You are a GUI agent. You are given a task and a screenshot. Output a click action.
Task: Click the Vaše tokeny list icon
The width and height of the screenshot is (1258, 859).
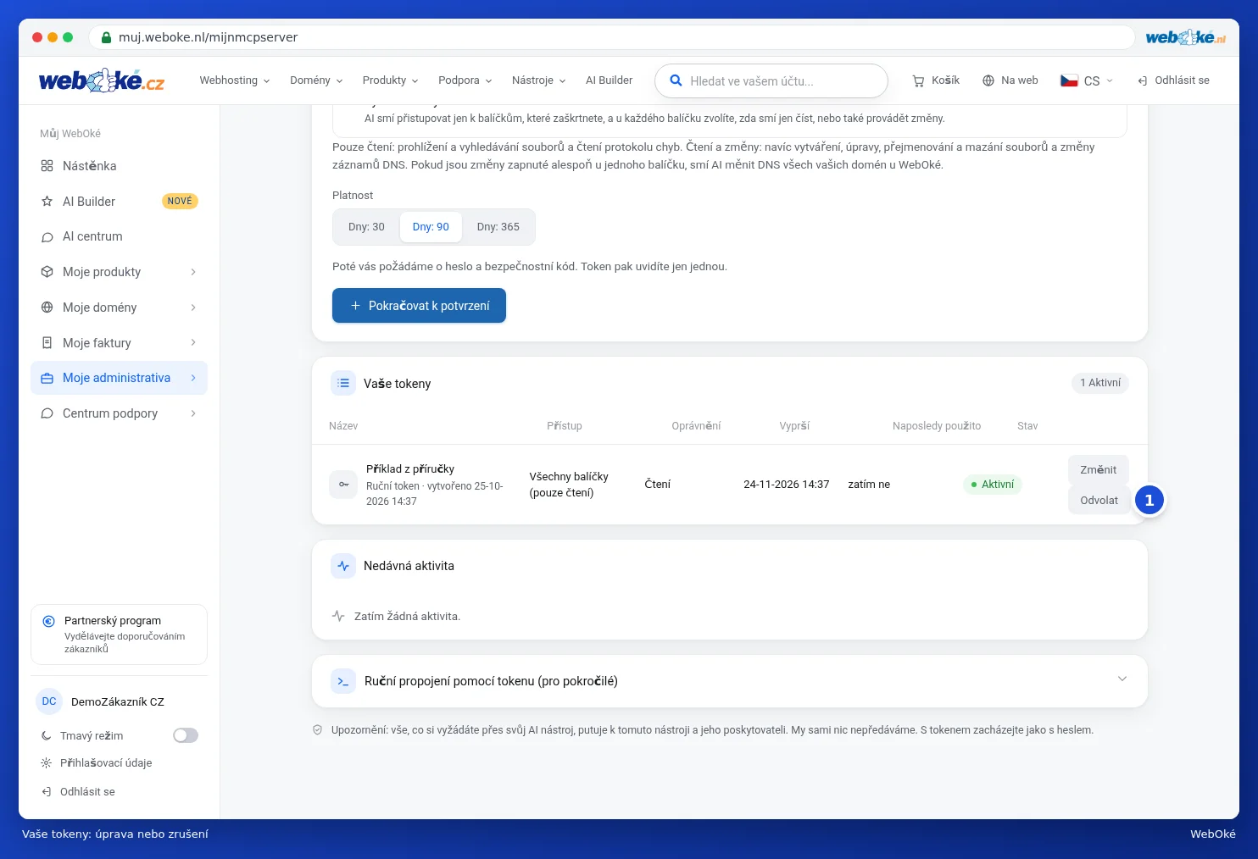click(x=343, y=383)
